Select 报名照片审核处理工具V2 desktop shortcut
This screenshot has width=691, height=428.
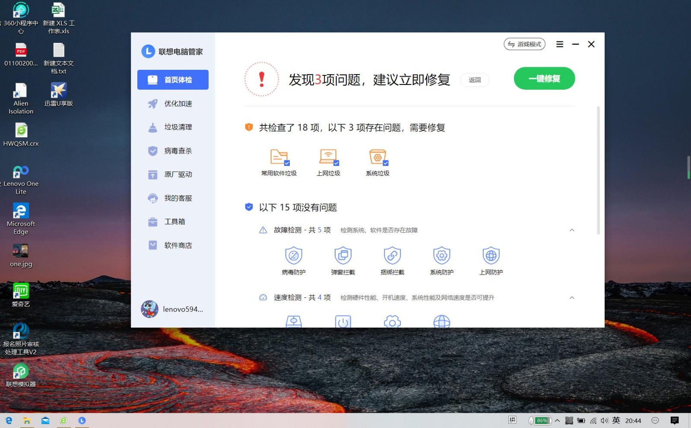tap(21, 339)
